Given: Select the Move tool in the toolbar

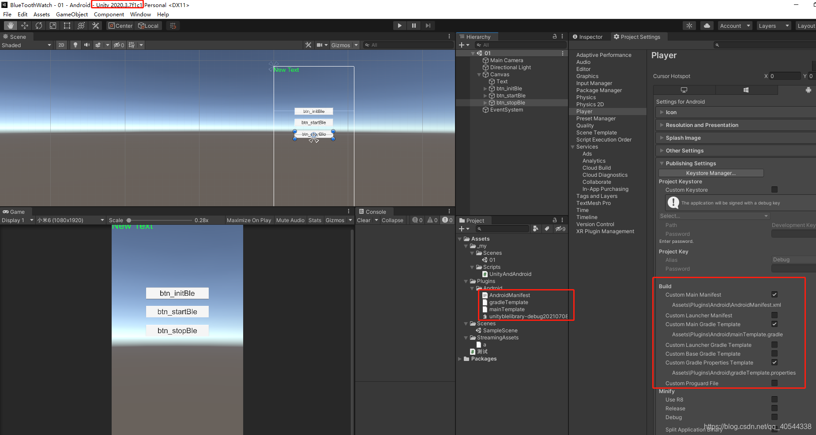Looking at the screenshot, I should coord(25,25).
